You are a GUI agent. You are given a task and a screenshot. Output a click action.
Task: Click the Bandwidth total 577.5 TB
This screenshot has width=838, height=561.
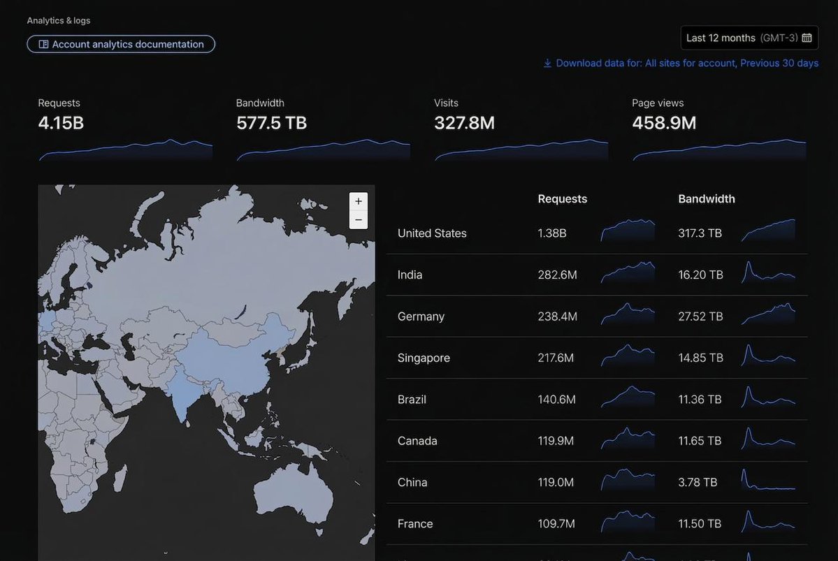click(x=271, y=123)
